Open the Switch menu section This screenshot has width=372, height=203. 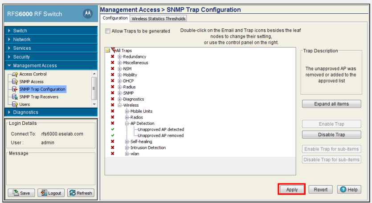coord(51,31)
